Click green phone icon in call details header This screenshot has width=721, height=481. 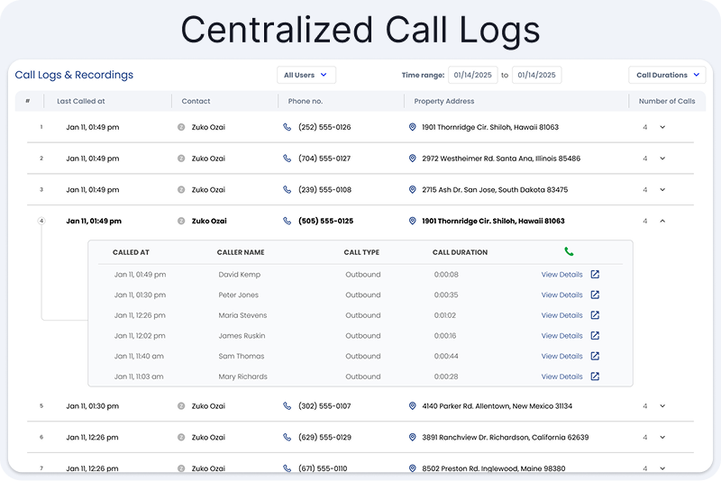(570, 252)
